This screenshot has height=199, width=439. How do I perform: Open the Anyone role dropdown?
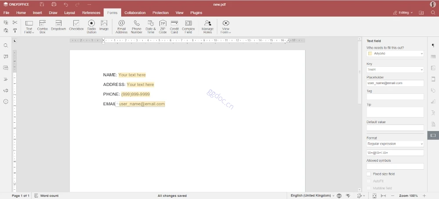(x=395, y=53)
